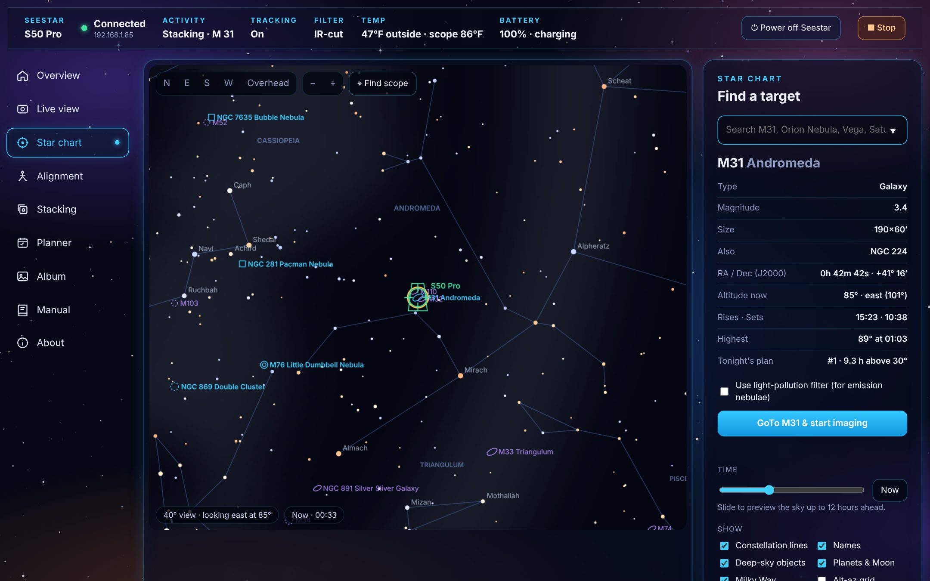Click the Scheat star
930x581 pixels.
point(604,87)
